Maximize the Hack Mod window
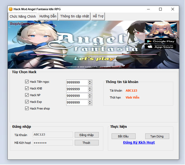This screenshot has width=185, height=165. pyautogui.click(x=160, y=9)
